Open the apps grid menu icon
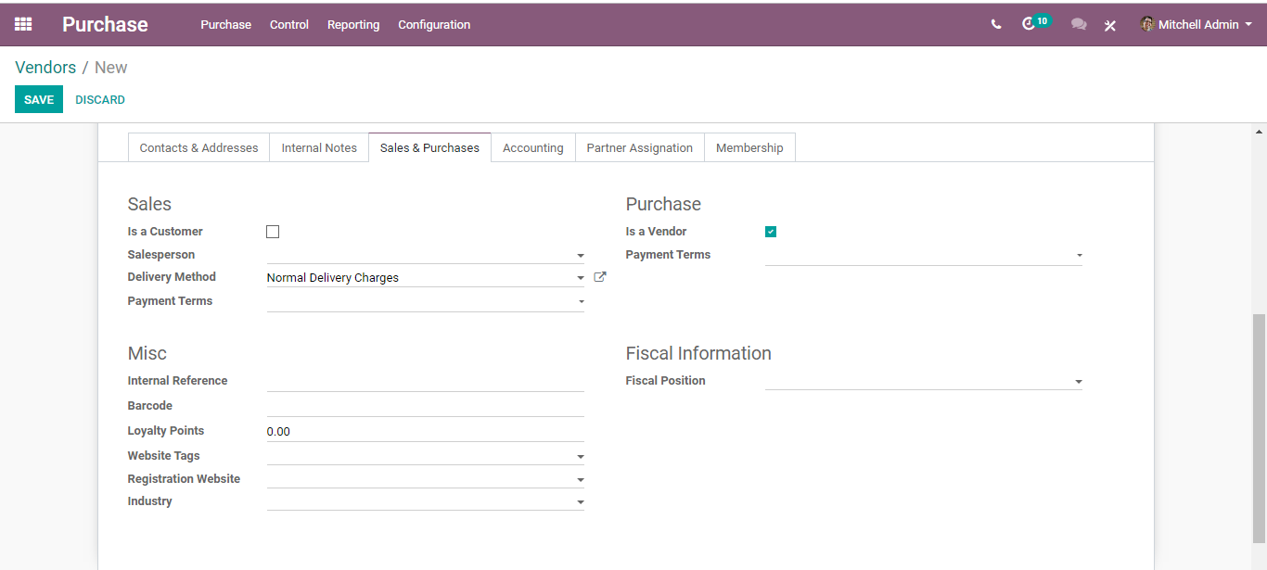 (23, 24)
